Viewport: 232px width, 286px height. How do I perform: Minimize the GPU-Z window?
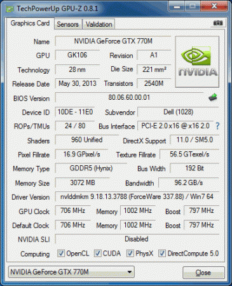177,6
